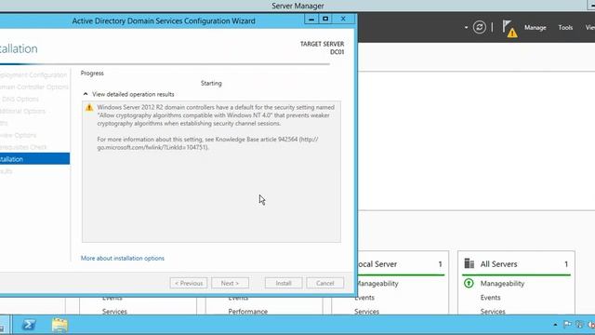The width and height of the screenshot is (595, 335).
Task: Open Events in Local Server tile
Action: tap(364, 298)
